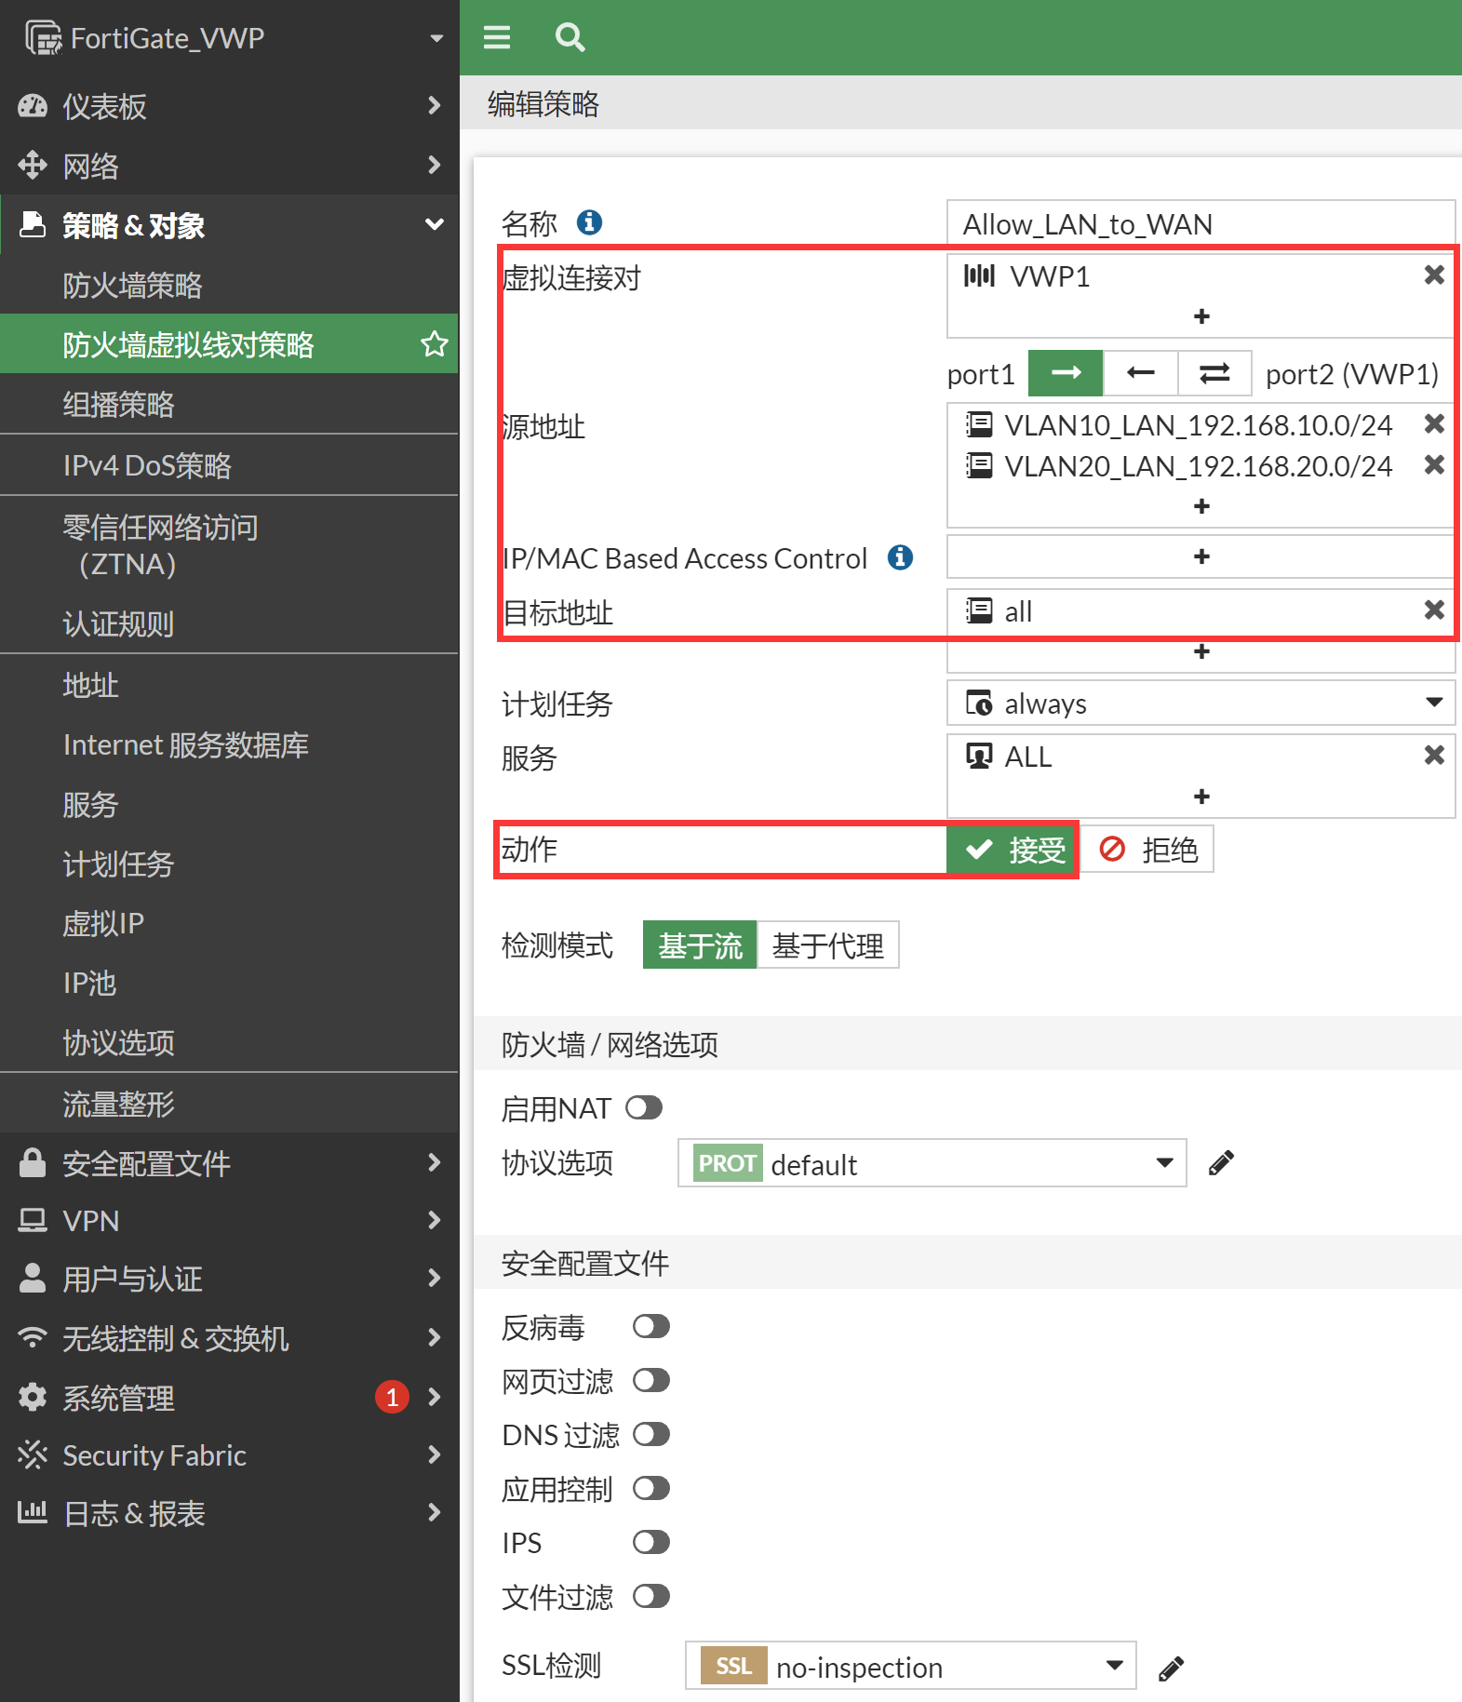Go to 地址 in the sidebar menu

[90, 686]
